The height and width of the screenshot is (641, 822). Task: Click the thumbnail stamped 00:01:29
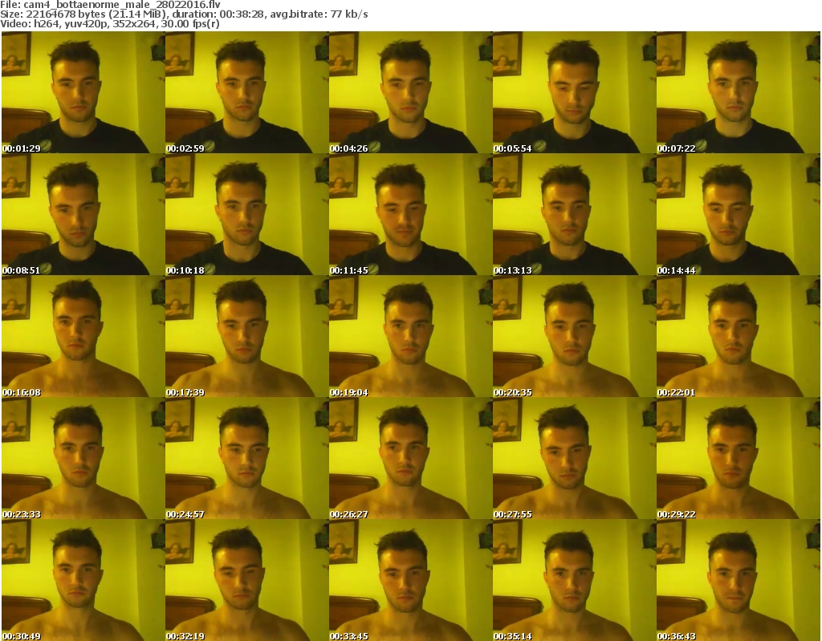[83, 92]
